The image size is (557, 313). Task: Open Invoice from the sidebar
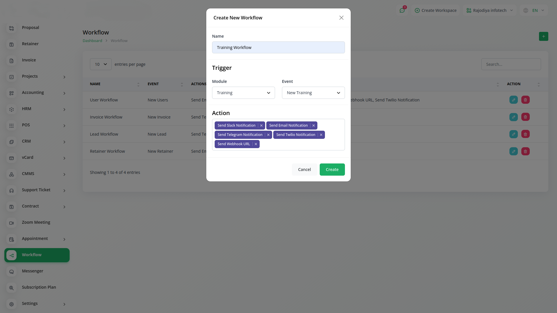[x=29, y=60]
